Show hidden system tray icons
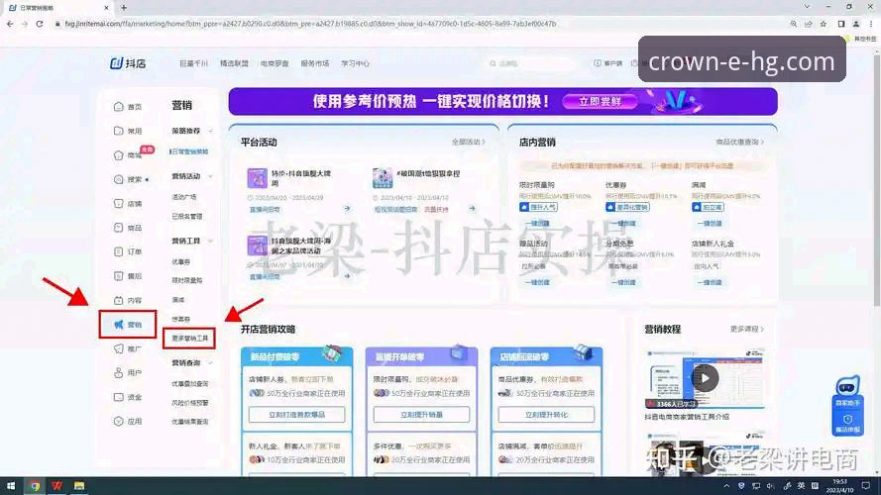 click(726, 486)
